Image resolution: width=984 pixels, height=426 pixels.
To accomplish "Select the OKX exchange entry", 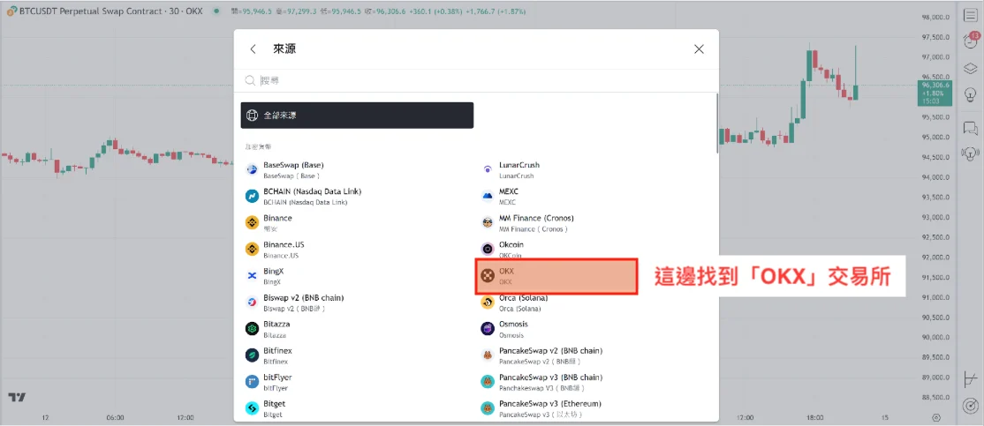I will [x=556, y=276].
